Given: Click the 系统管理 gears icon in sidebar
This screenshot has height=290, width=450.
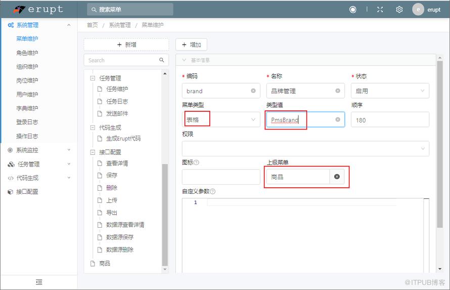Looking at the screenshot, I should point(11,25).
